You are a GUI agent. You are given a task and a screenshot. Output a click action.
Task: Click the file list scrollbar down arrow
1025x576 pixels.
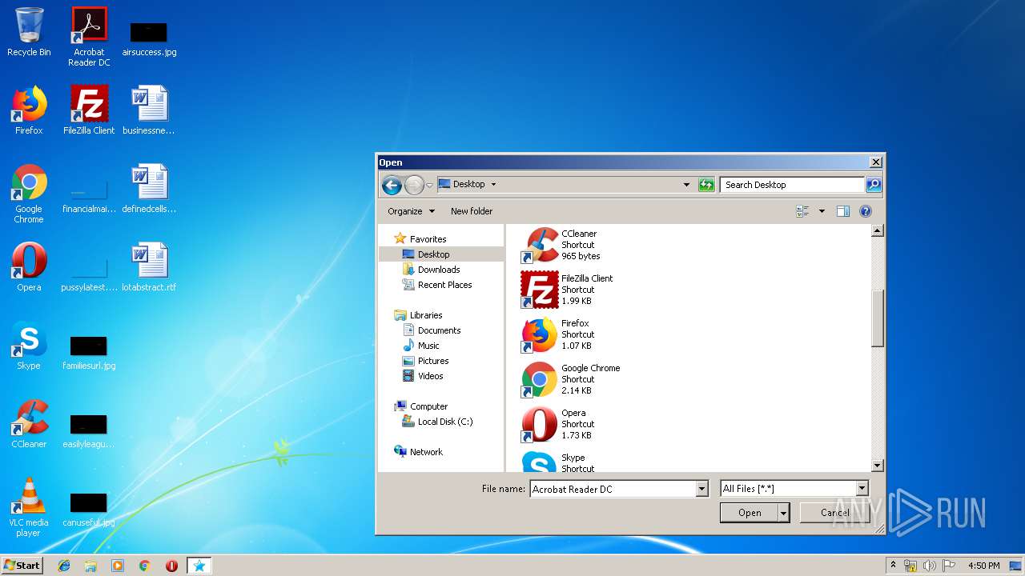tap(877, 465)
